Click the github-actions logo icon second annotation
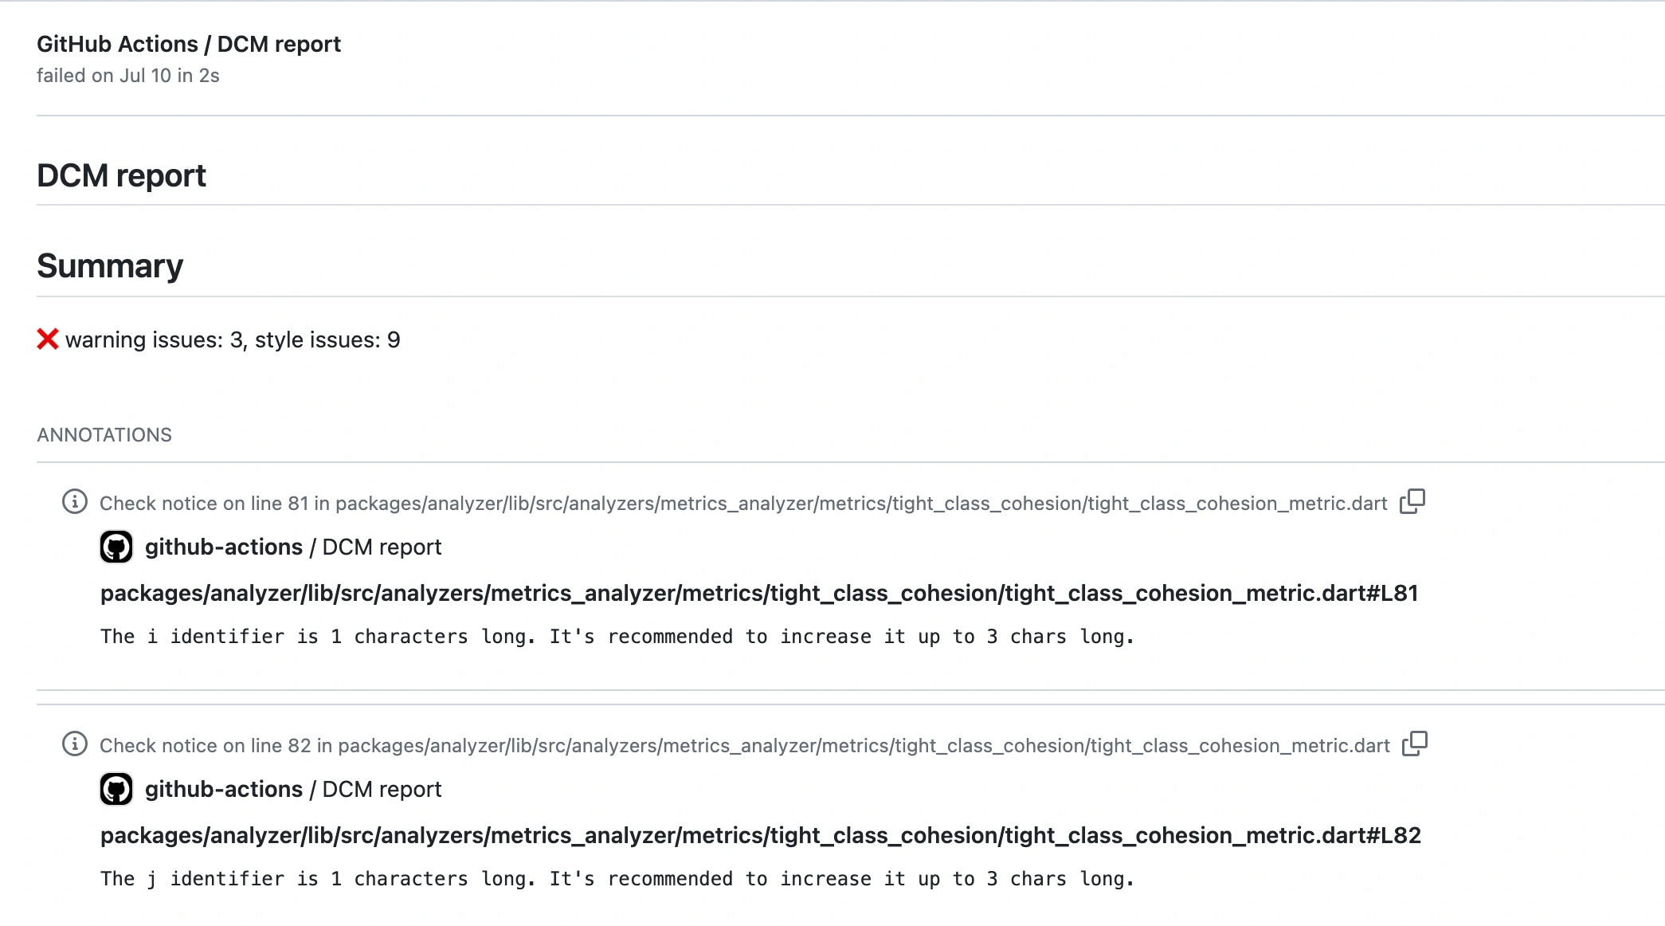Viewport: 1665px width, 926px height. point(114,789)
